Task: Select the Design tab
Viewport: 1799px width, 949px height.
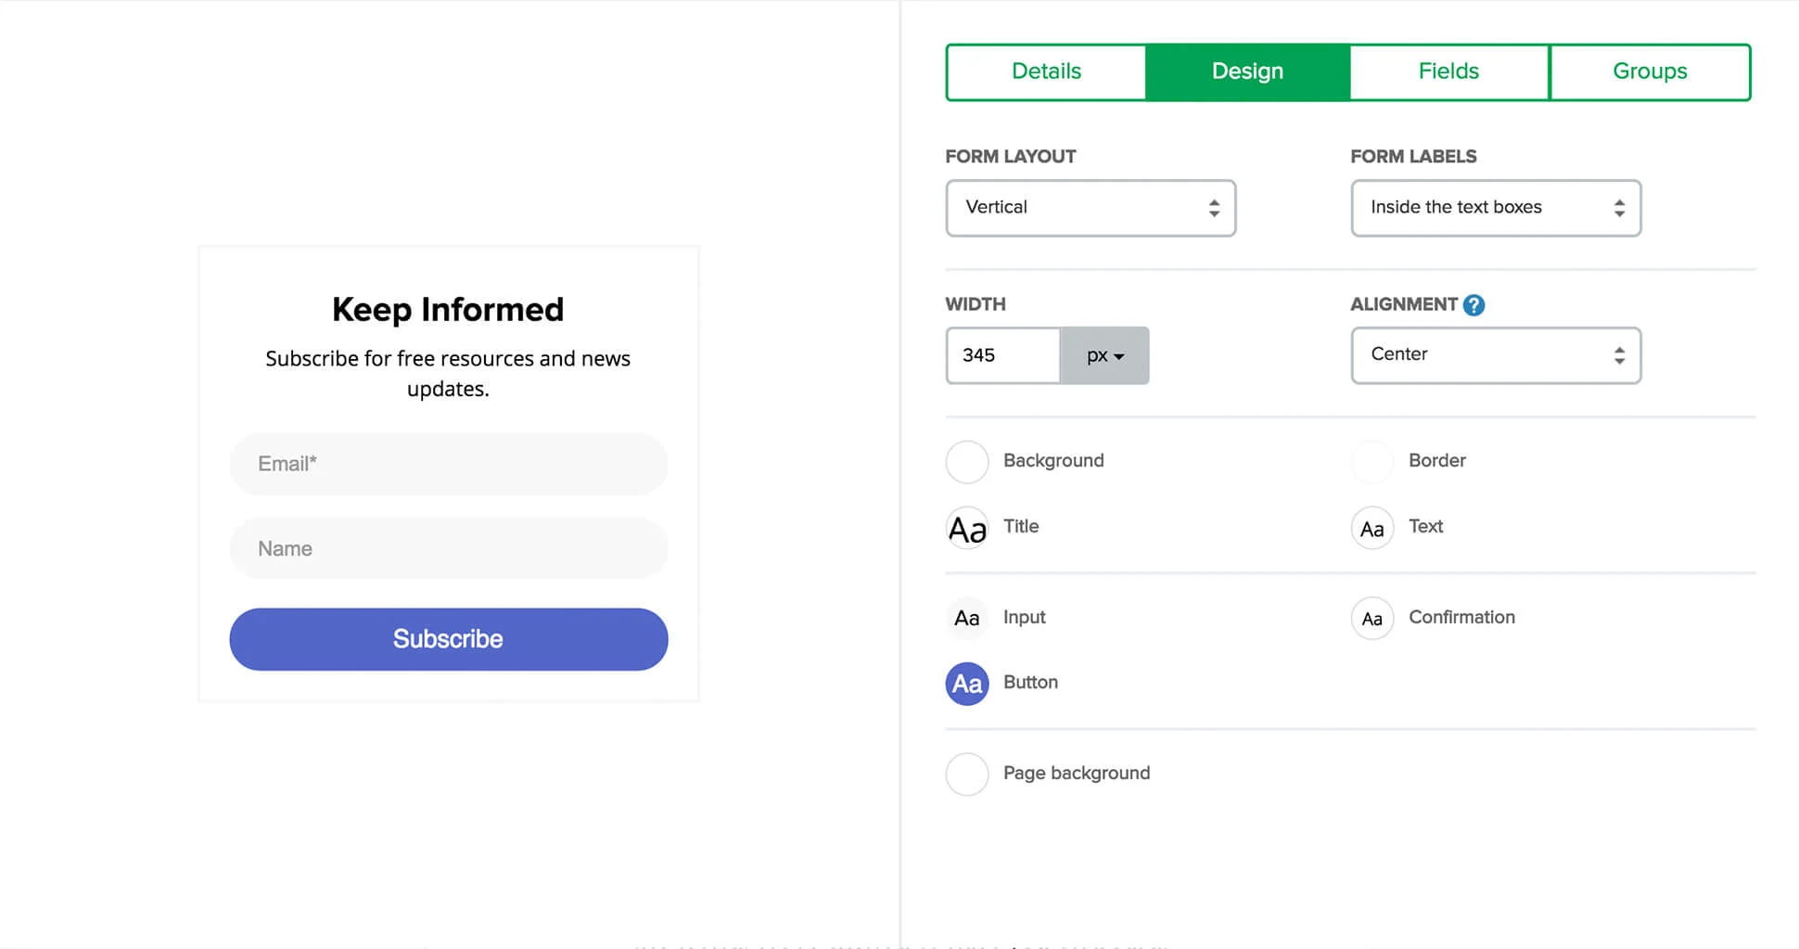Action: (1247, 71)
